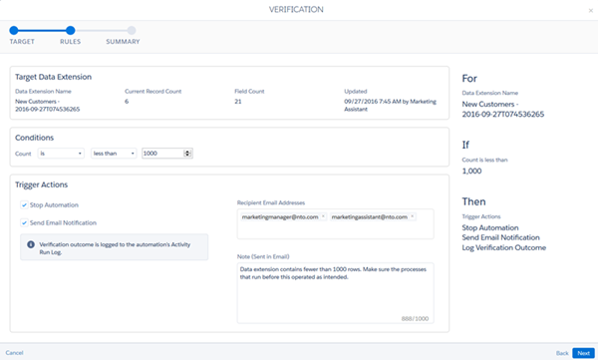Toggle the Send Email Notification checkbox
The width and height of the screenshot is (598, 360).
click(24, 222)
